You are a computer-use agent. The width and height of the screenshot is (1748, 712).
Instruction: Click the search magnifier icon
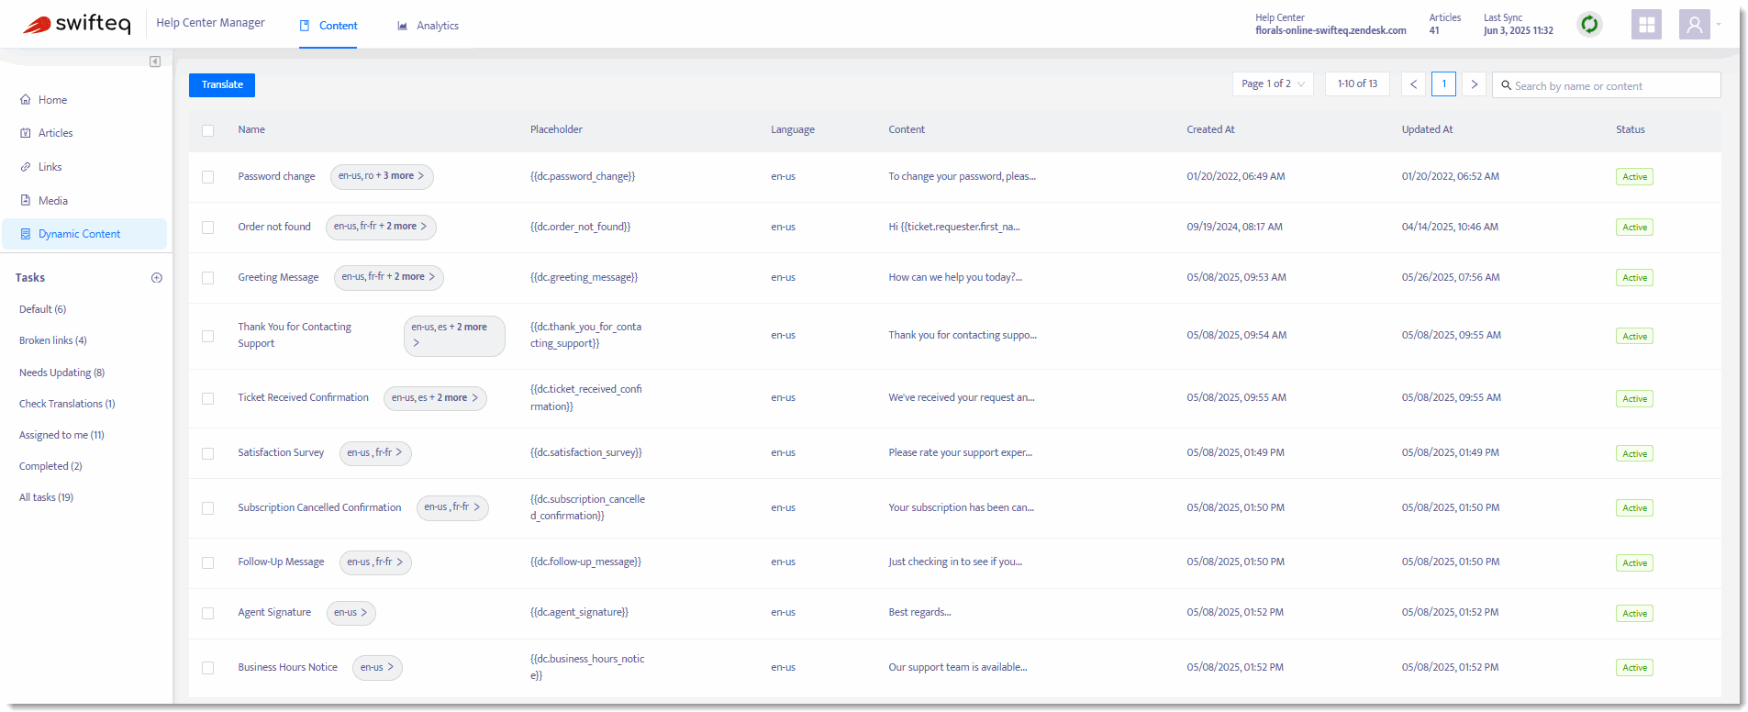pyautogui.click(x=1506, y=85)
